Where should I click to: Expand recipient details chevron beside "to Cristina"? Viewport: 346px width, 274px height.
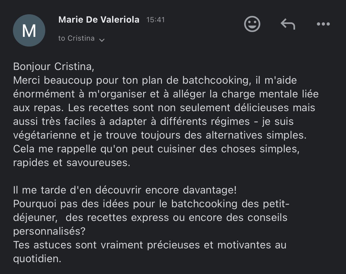[x=102, y=40]
